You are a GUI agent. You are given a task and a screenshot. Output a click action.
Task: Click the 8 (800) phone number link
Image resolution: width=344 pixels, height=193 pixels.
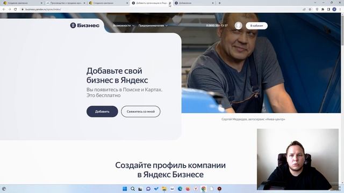tap(217, 25)
